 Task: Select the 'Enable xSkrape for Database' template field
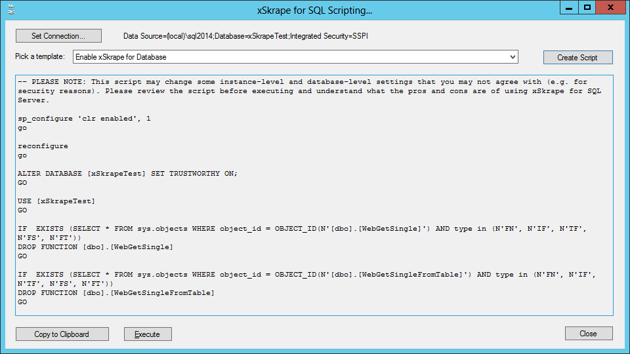[295, 57]
